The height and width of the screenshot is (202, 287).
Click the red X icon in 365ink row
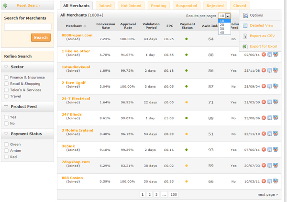264,150
